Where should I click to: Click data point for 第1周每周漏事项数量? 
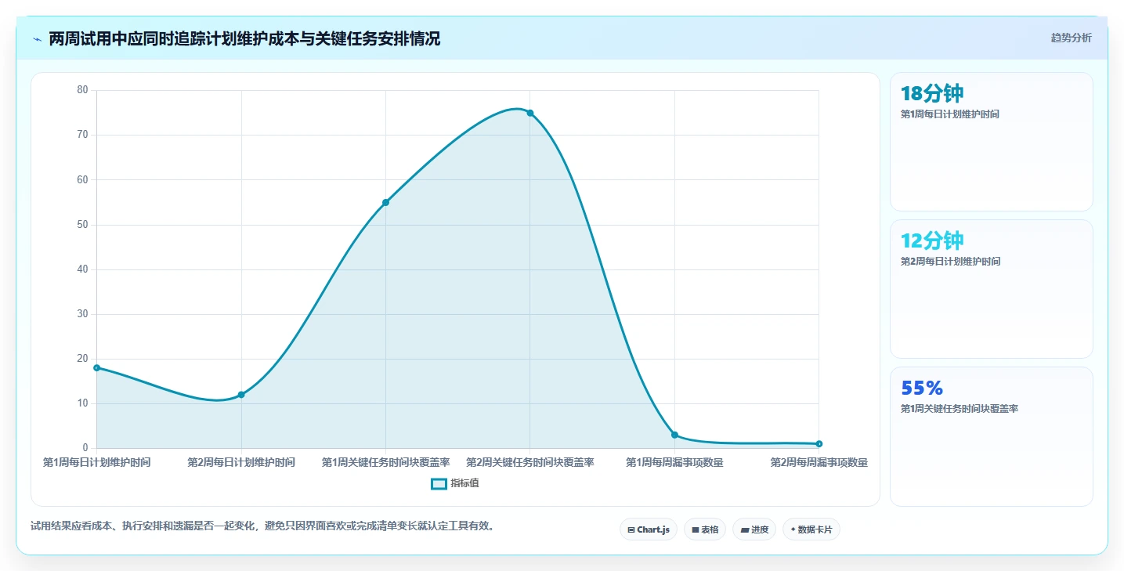click(674, 435)
